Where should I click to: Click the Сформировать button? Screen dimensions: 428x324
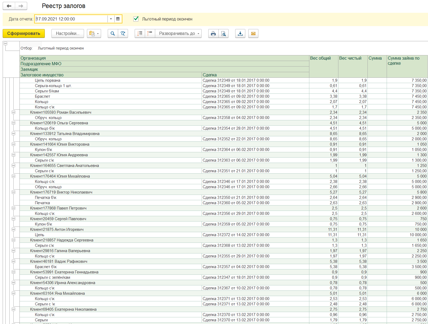tap(24, 34)
